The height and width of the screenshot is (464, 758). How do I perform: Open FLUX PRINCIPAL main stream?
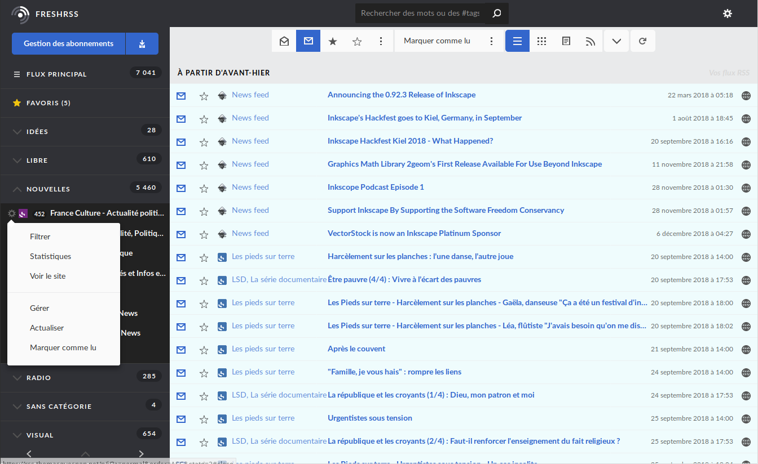[56, 74]
